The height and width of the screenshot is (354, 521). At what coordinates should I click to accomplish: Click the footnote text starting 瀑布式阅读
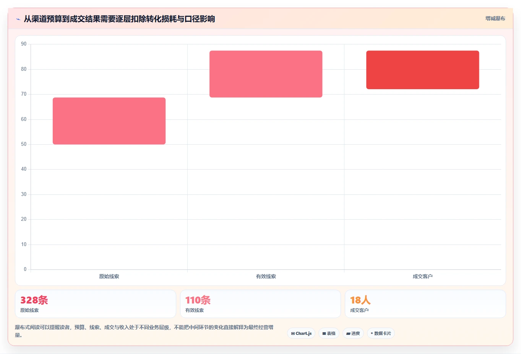(x=144, y=331)
